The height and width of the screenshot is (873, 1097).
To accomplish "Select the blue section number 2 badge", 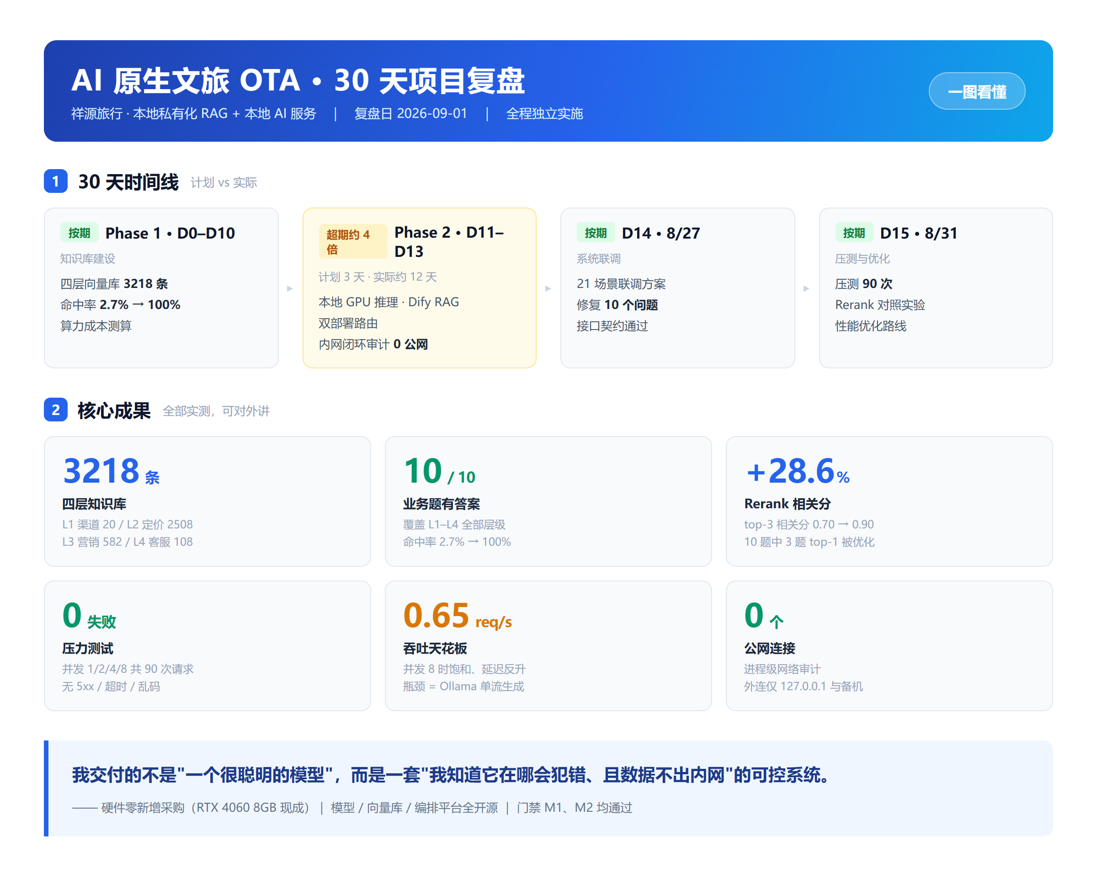I will [x=55, y=410].
